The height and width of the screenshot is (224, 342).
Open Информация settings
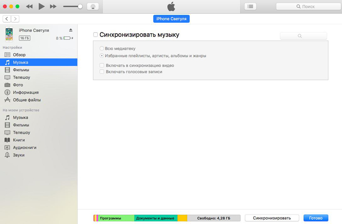point(38,92)
